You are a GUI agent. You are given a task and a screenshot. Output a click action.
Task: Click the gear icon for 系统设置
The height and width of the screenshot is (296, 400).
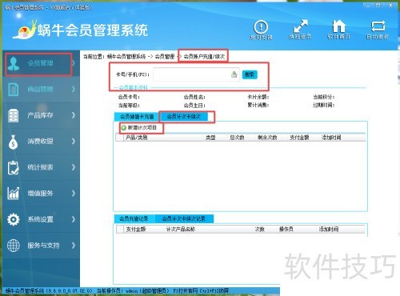13,219
